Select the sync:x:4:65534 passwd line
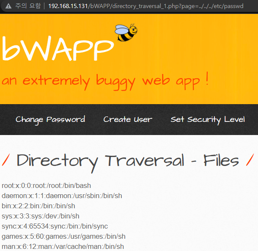 tap(55, 226)
